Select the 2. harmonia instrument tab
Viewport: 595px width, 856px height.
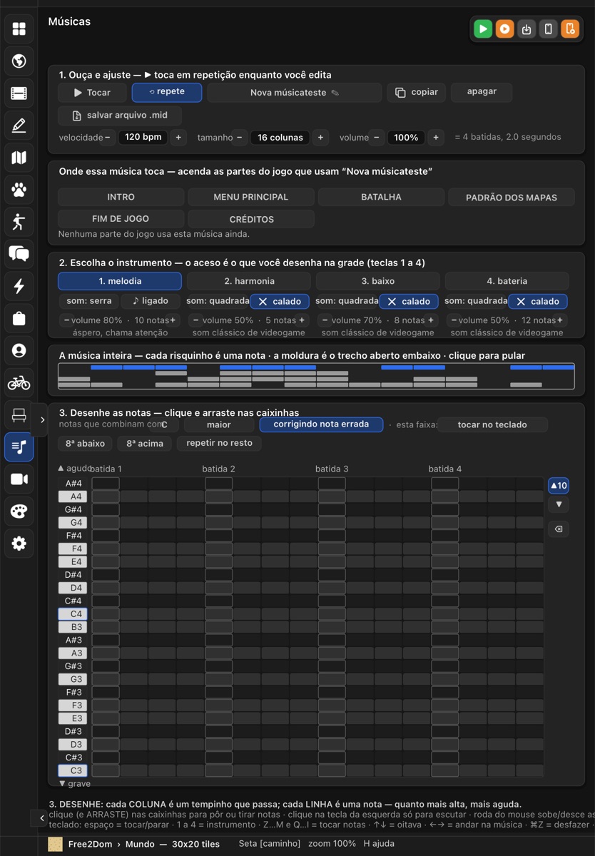tap(249, 281)
